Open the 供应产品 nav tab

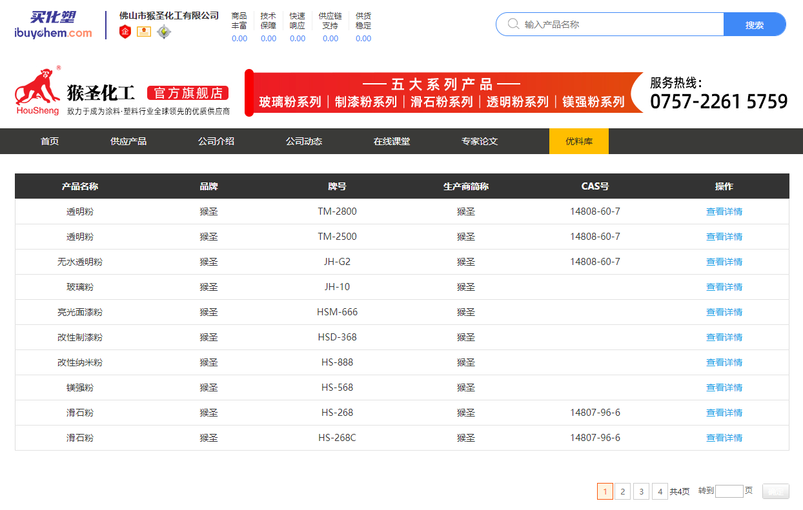tap(128, 141)
